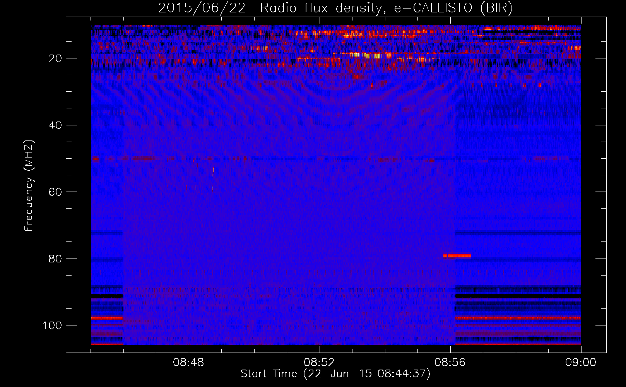The width and height of the screenshot is (626, 387).
Task: Click the 20 MHz frequency tick label
Action: (x=56, y=58)
